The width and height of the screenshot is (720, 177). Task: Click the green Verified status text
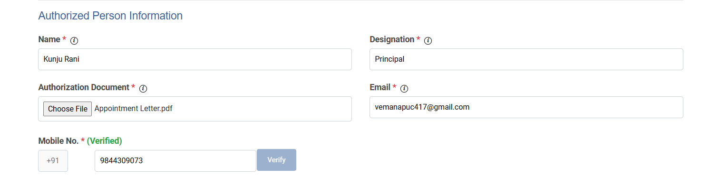(105, 141)
